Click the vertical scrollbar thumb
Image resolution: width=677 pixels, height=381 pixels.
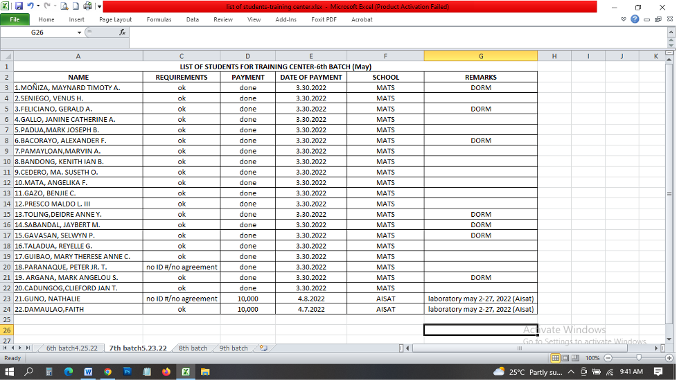click(x=669, y=194)
